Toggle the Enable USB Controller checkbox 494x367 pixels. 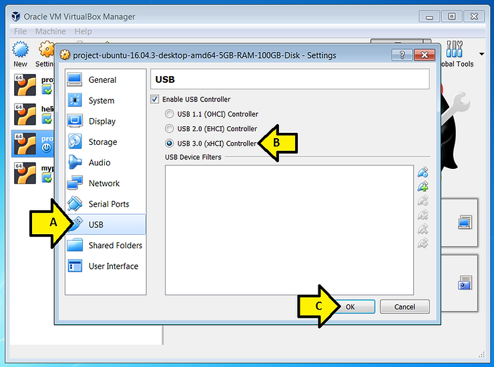point(154,99)
